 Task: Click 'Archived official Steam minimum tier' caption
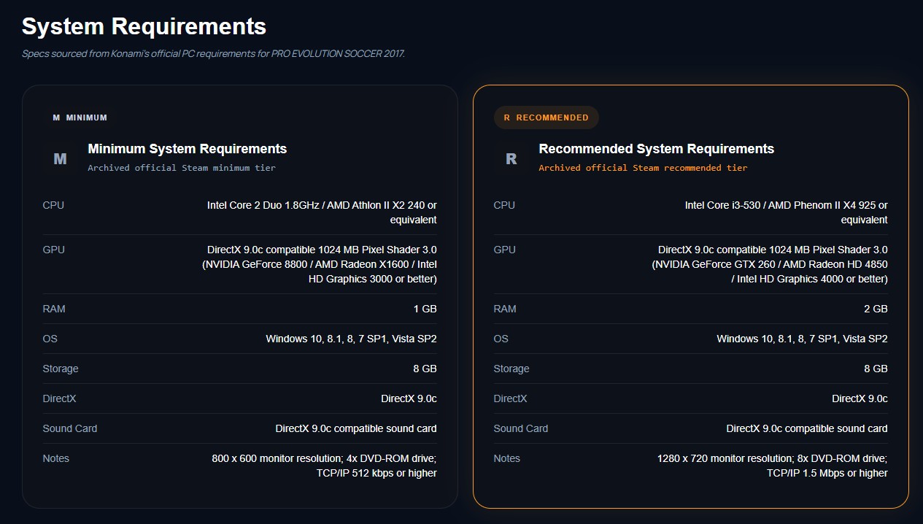coord(182,168)
